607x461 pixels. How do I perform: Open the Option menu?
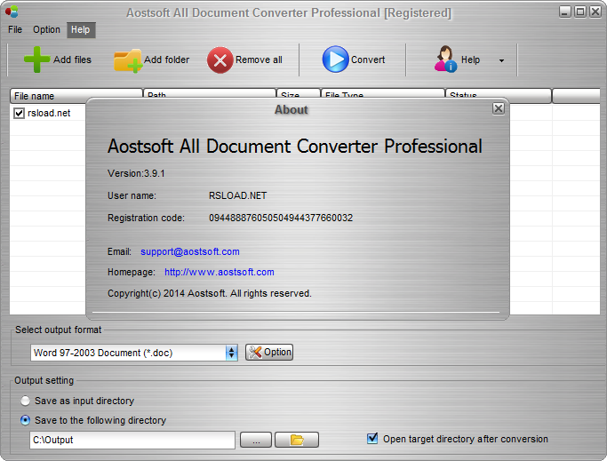point(46,30)
